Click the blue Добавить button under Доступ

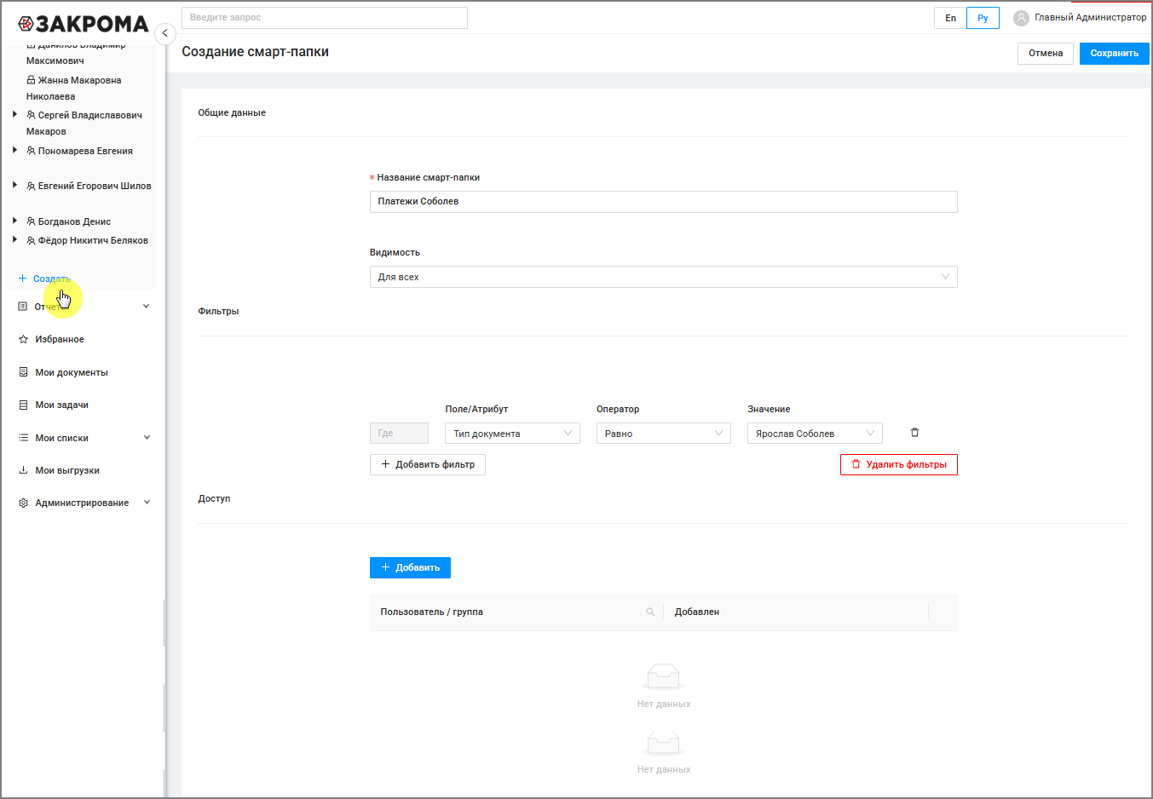point(410,567)
